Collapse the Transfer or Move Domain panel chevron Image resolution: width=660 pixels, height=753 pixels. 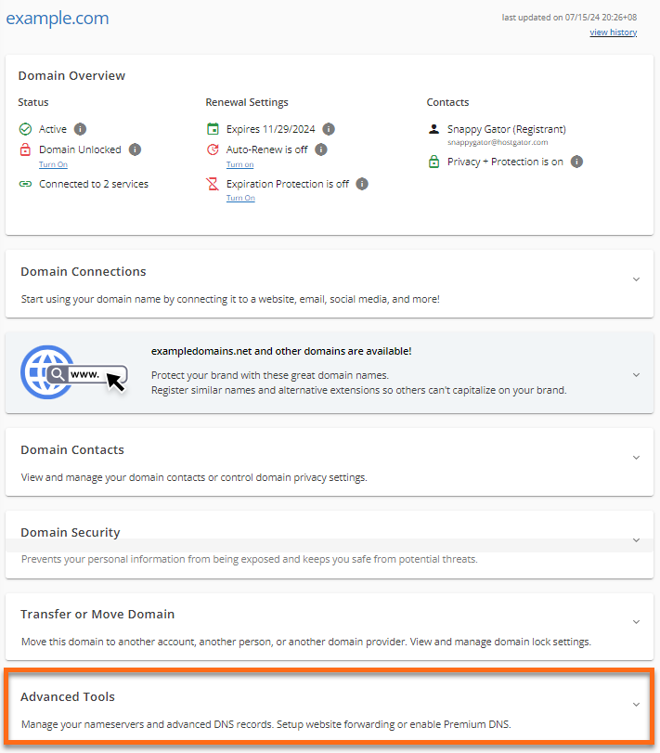point(636,622)
